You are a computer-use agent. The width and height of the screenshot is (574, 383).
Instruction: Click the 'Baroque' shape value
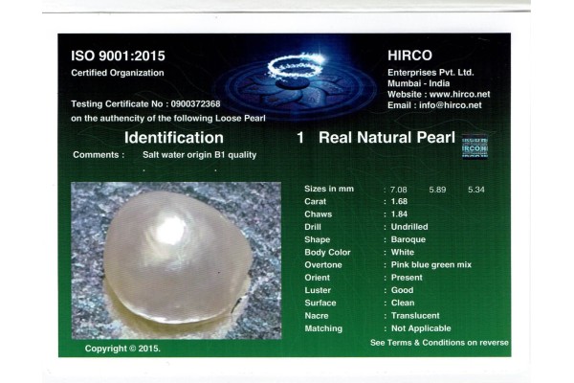[x=408, y=239]
